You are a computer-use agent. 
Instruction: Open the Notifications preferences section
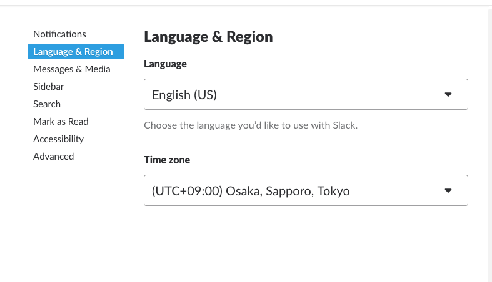pos(59,34)
